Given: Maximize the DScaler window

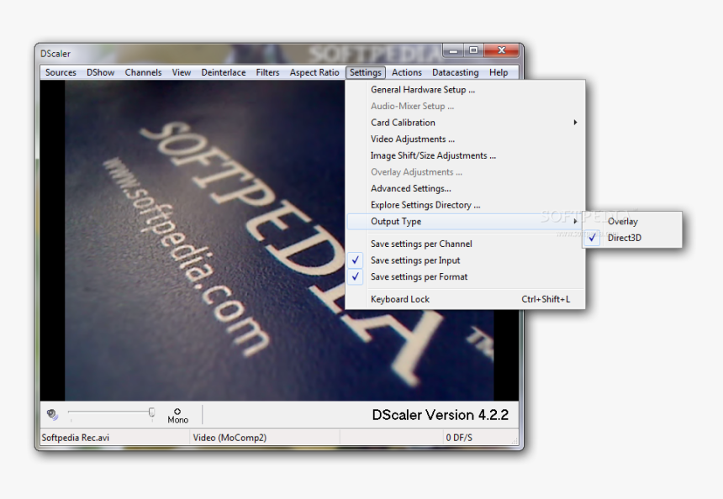Looking at the screenshot, I should (473, 50).
